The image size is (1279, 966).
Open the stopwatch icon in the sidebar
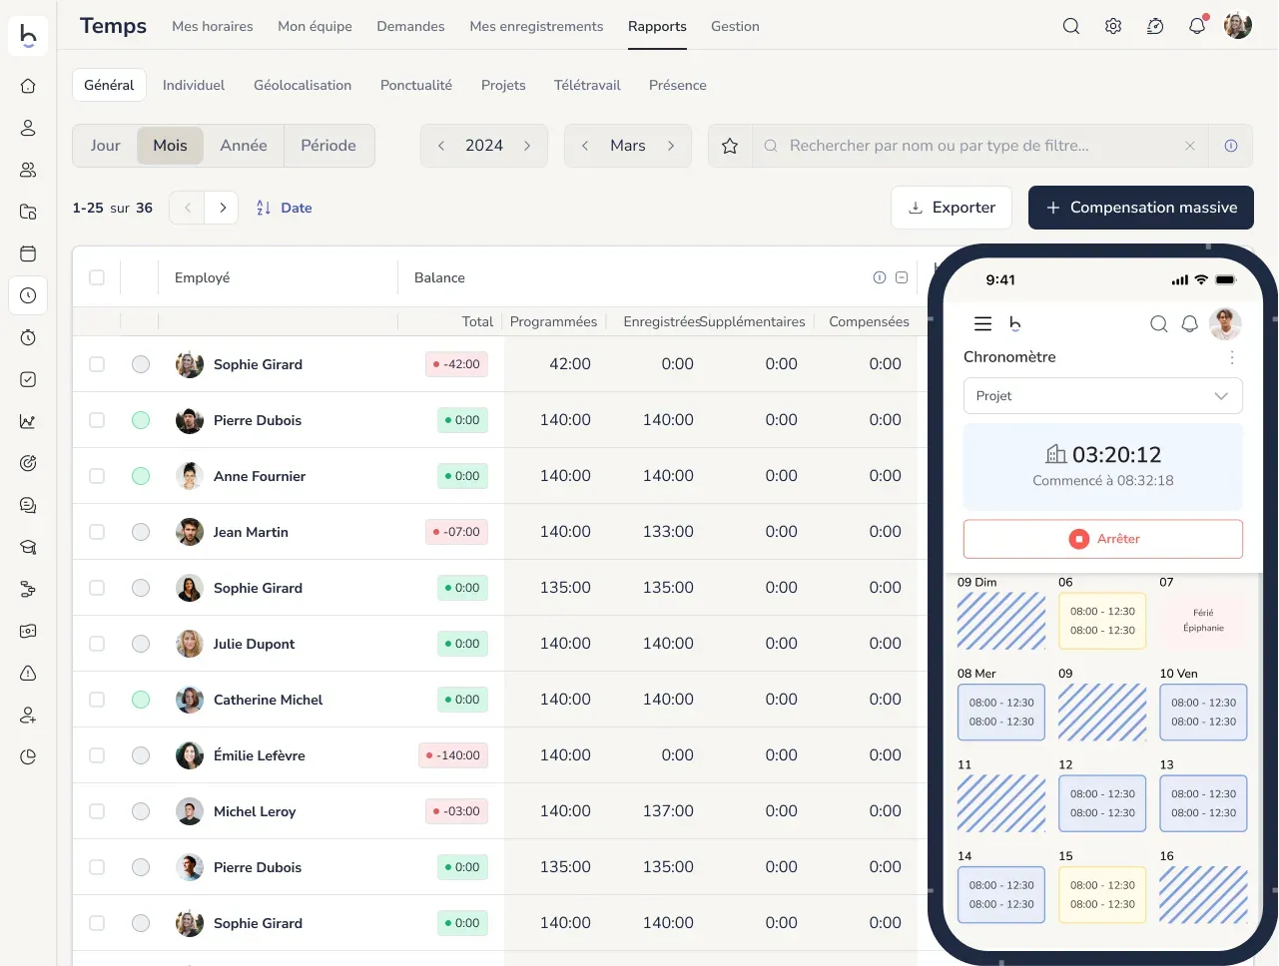pos(28,337)
